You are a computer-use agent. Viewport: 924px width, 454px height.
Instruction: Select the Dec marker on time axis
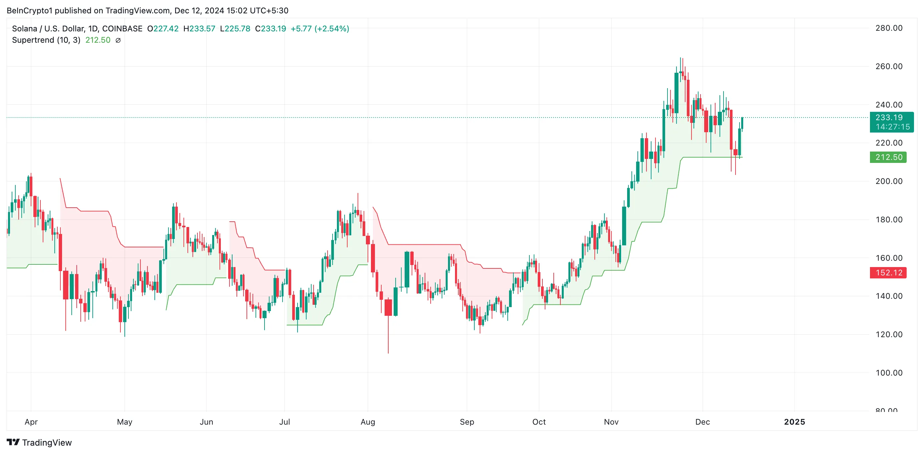702,422
